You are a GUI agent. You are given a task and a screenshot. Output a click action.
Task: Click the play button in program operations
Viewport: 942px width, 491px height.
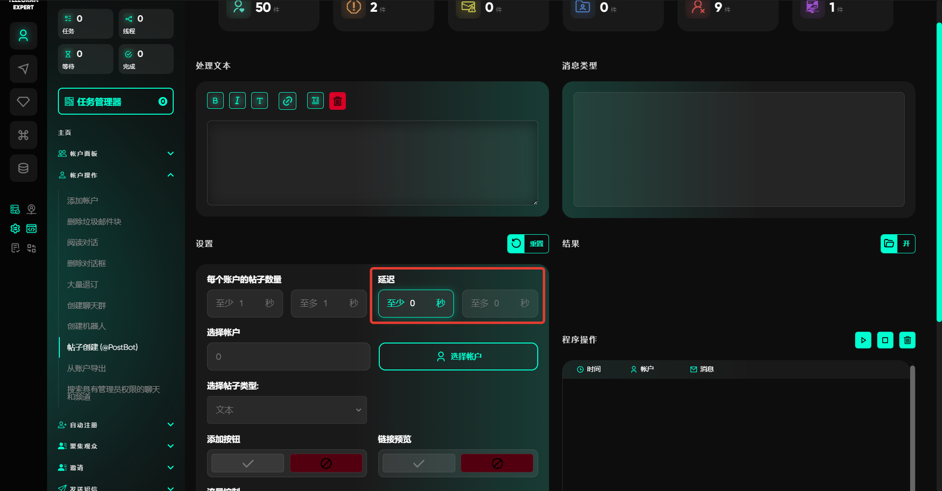[863, 340]
